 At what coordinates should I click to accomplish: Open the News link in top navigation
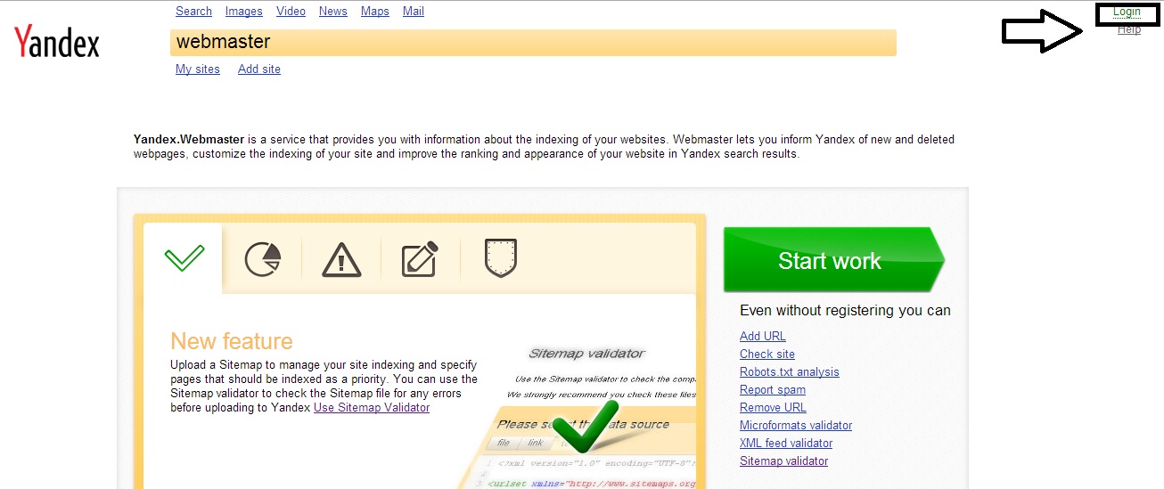tap(333, 12)
